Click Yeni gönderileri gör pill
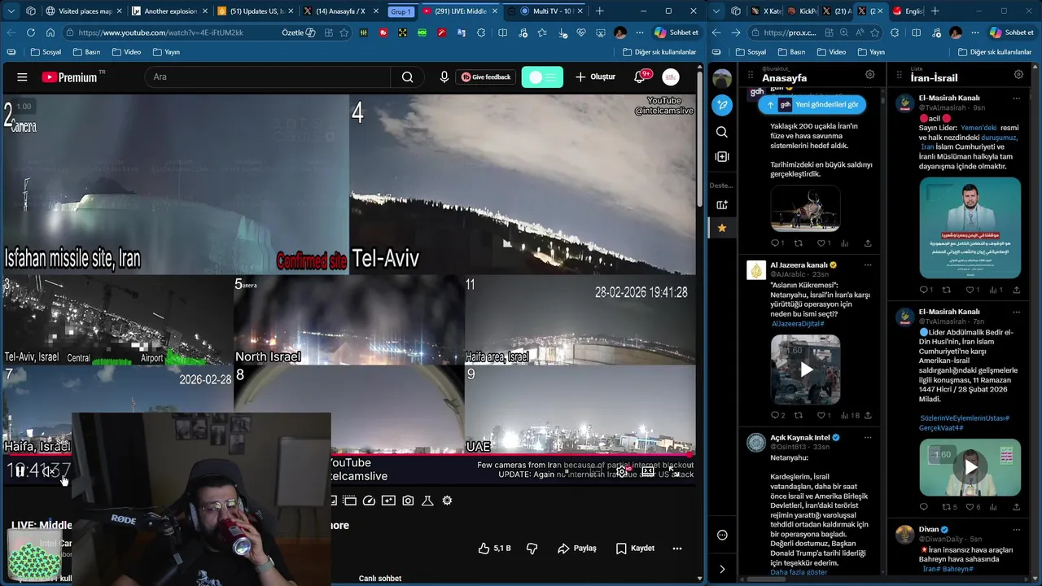This screenshot has height=586, width=1042. tap(812, 104)
